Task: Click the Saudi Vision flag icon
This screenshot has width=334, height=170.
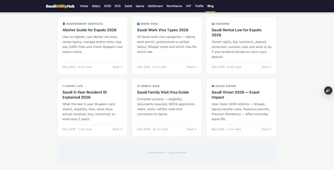Action: pyautogui.click(x=213, y=86)
